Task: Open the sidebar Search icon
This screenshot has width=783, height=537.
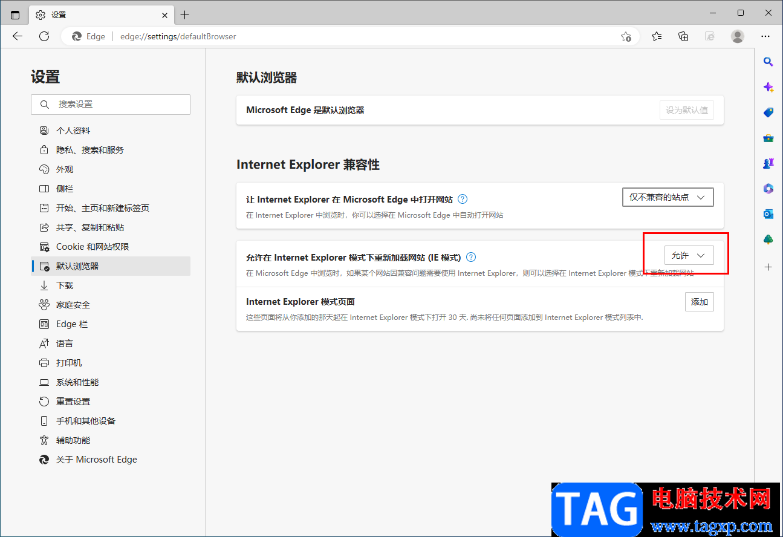Action: pyautogui.click(x=768, y=61)
